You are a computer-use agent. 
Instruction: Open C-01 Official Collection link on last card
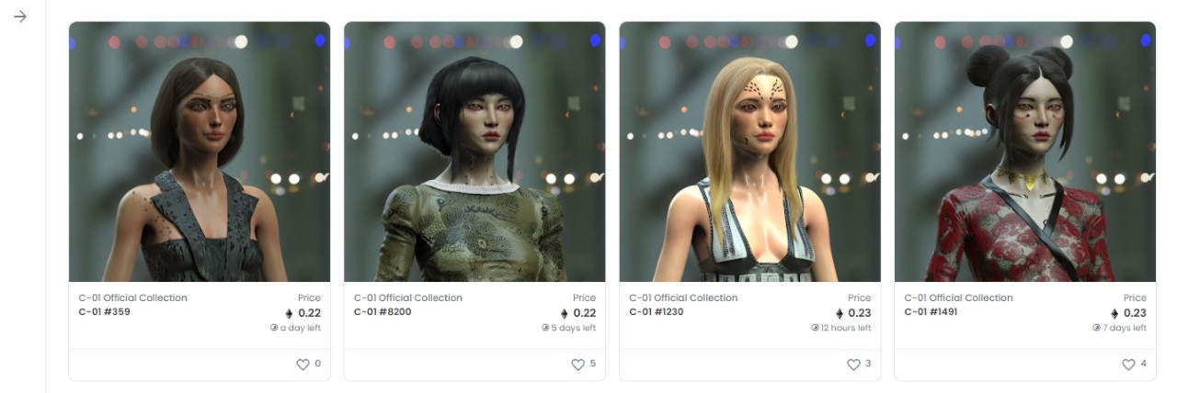pos(958,298)
